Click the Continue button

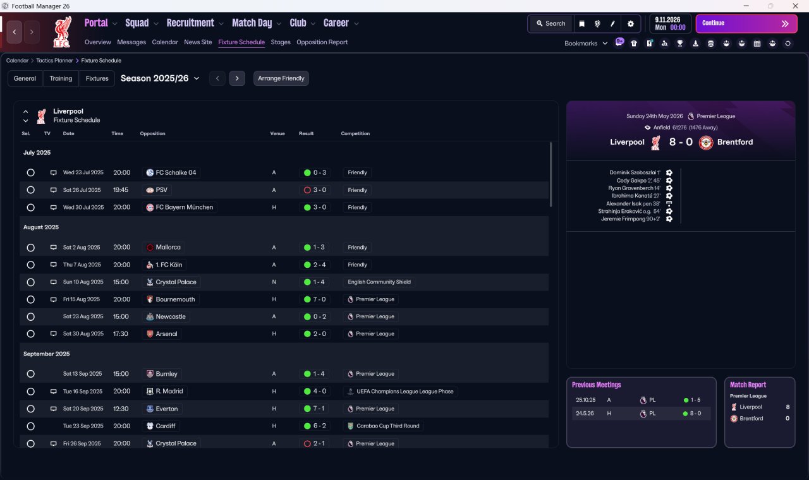tap(746, 23)
